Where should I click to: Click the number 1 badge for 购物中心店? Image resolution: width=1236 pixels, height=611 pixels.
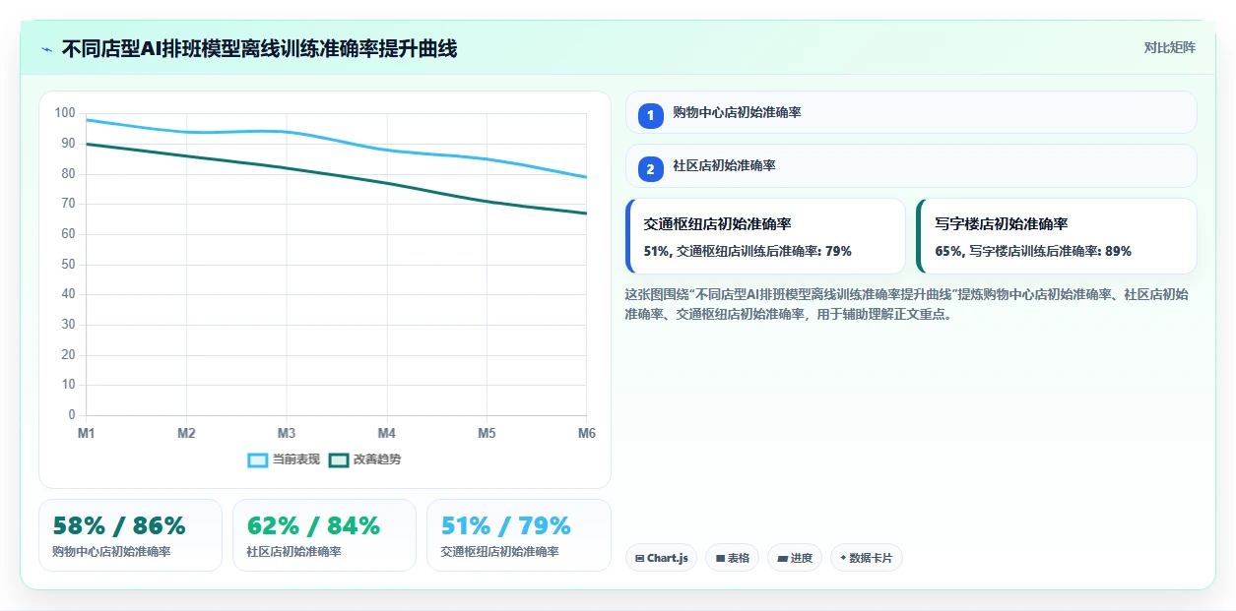650,116
